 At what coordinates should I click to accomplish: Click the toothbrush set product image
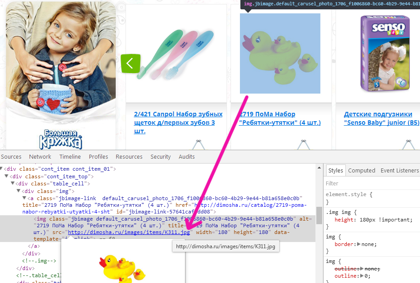(176, 55)
